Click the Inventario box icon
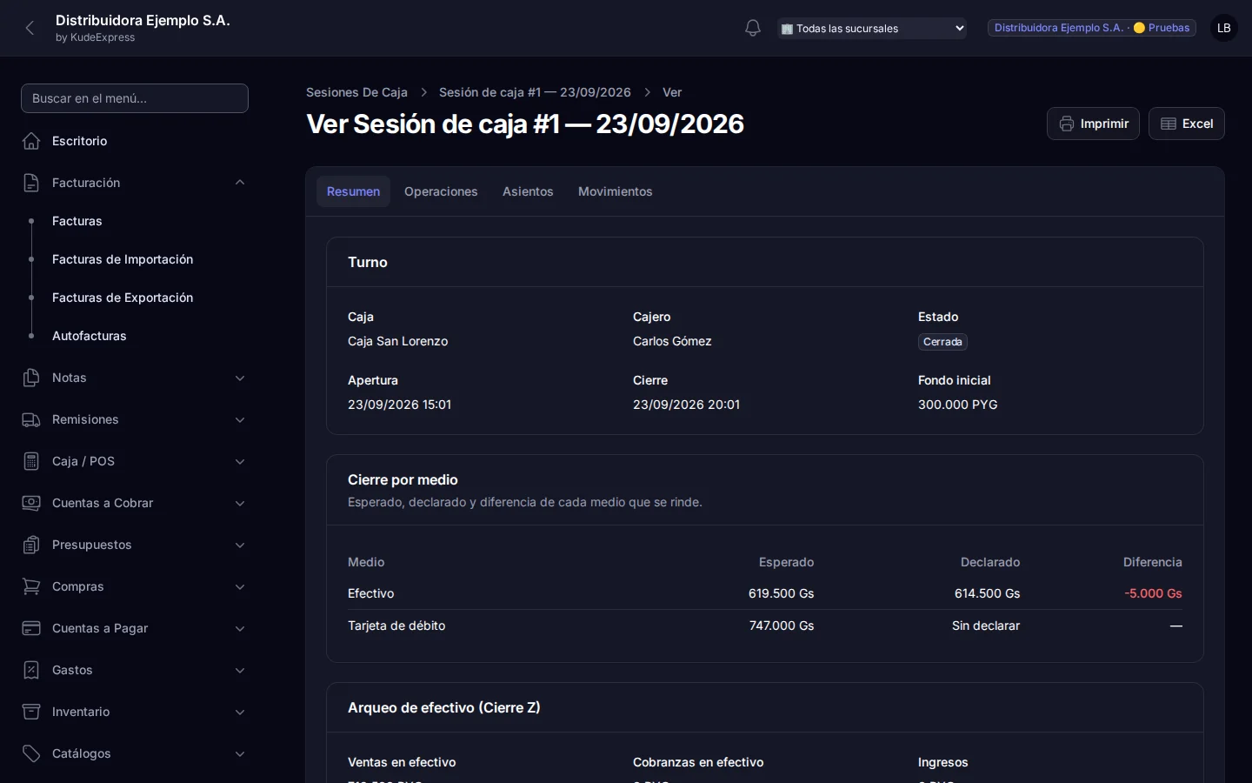The height and width of the screenshot is (783, 1252). click(31, 712)
